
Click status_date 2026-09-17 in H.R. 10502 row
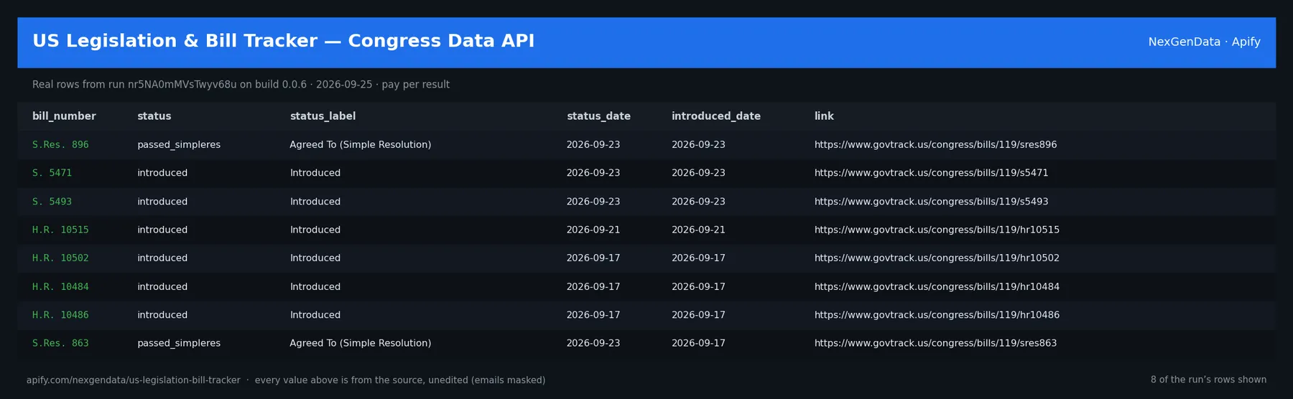593,258
